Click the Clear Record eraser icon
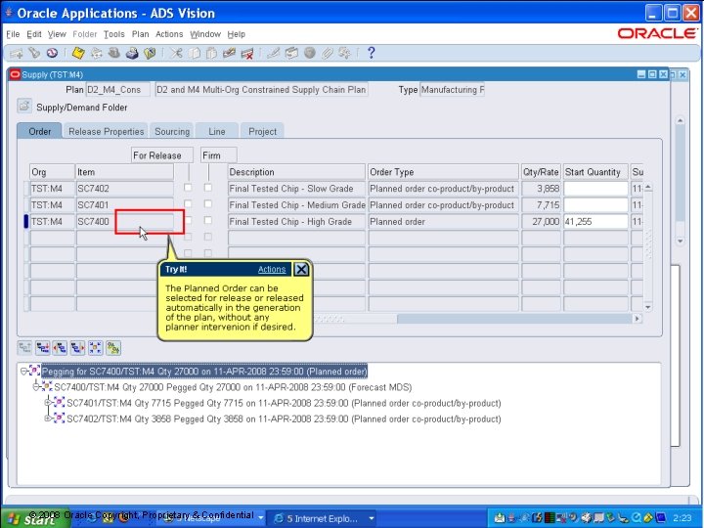 pos(229,53)
